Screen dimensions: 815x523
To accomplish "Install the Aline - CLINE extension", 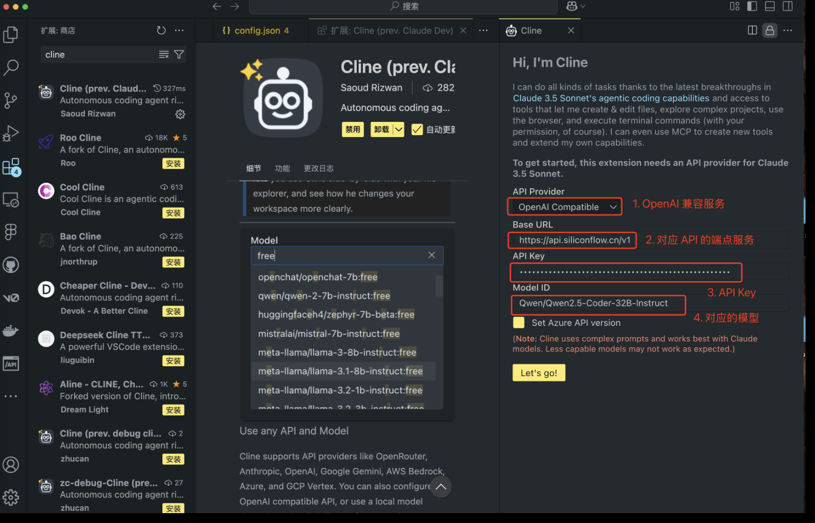I will coord(173,410).
